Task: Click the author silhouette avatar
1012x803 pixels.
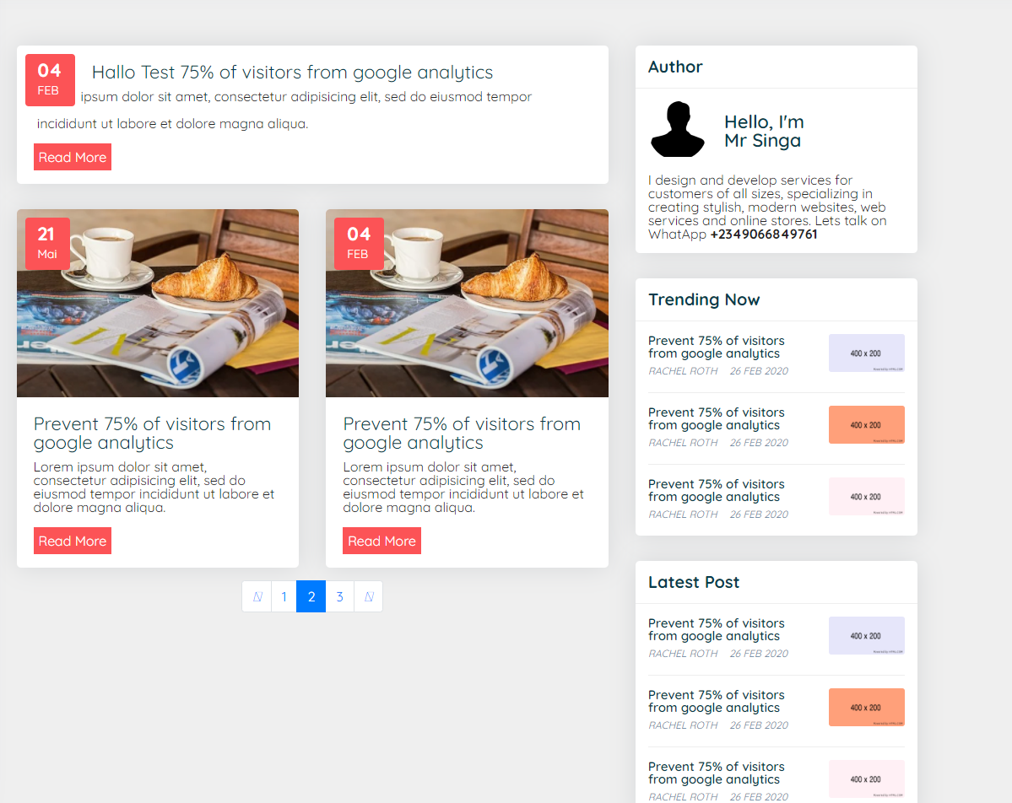Action: 677,129
